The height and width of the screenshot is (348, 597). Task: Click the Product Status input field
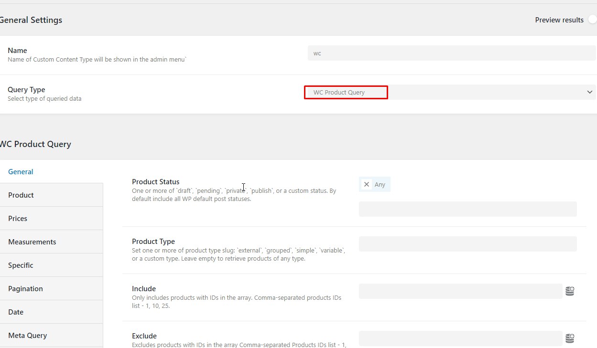[x=467, y=209]
